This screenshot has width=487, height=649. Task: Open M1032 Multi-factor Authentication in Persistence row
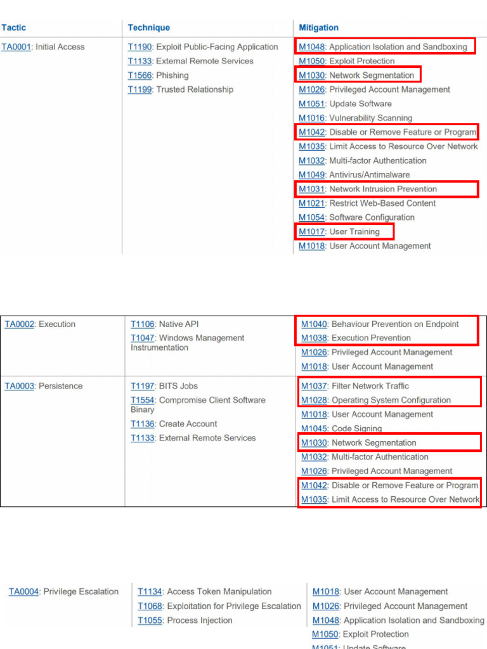314,457
